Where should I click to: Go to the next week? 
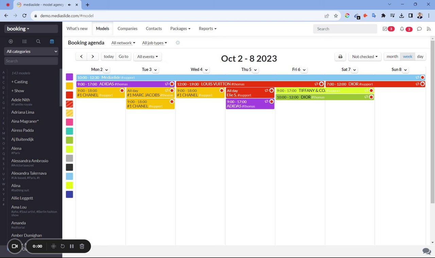tap(93, 57)
